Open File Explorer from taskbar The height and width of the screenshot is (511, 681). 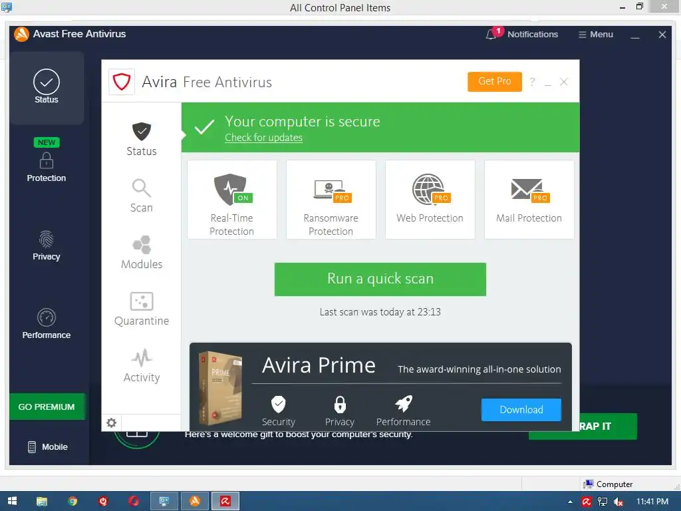(42, 501)
